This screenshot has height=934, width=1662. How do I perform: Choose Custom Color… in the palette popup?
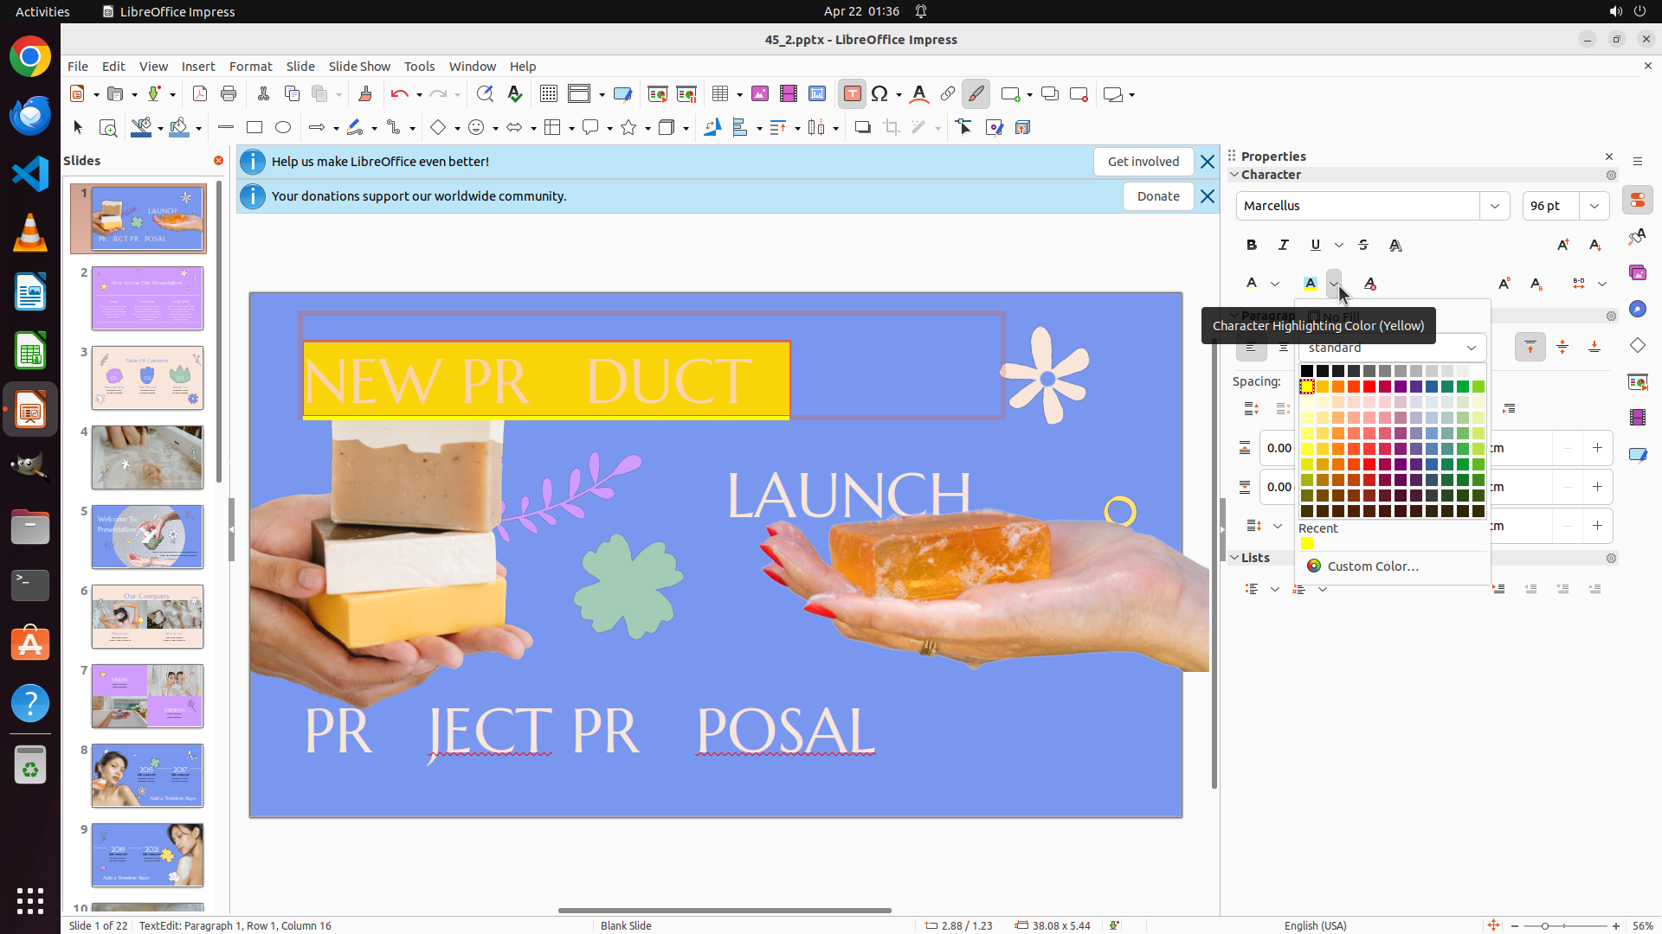1372,566
